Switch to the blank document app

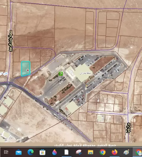point(66,152)
